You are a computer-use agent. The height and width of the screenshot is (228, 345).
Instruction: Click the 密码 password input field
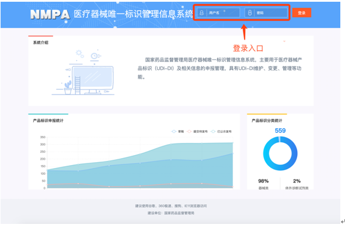[x=266, y=13]
